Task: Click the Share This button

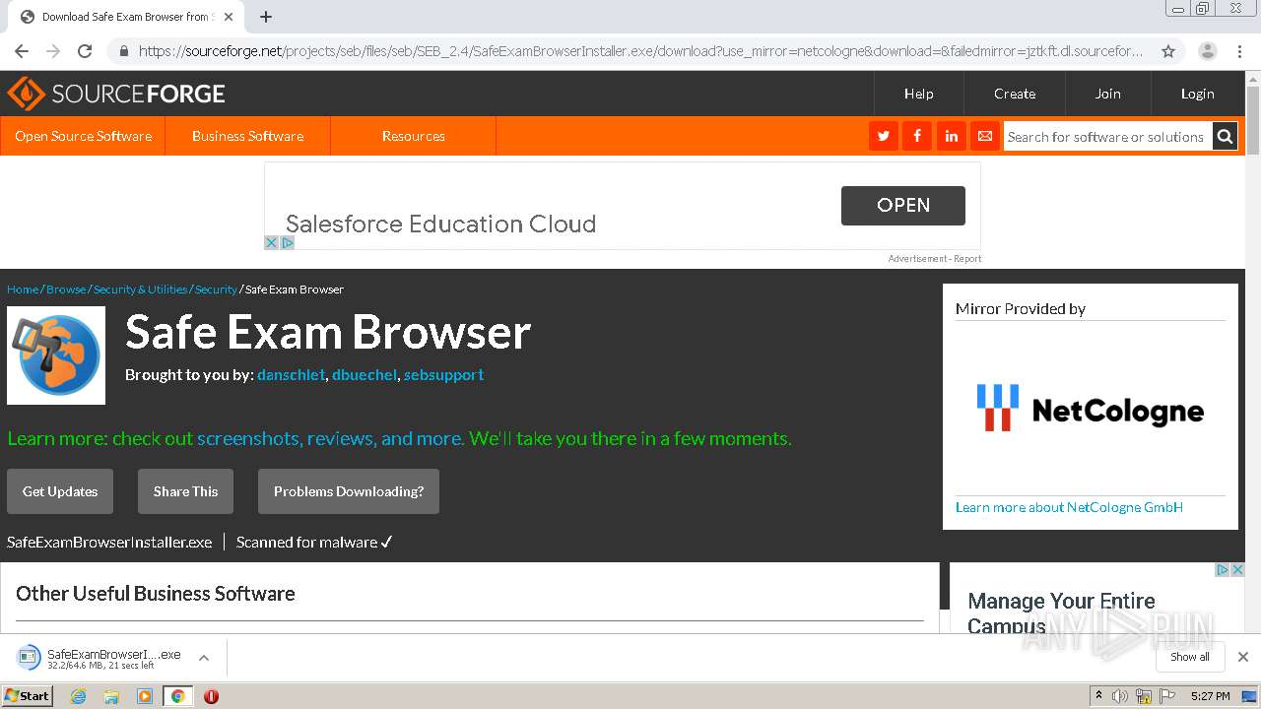Action: click(185, 491)
